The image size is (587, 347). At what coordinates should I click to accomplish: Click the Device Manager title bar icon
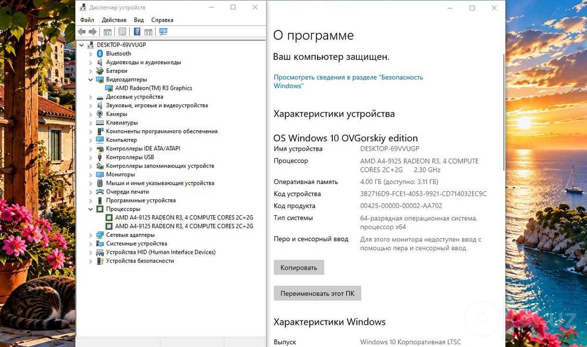[x=83, y=7]
